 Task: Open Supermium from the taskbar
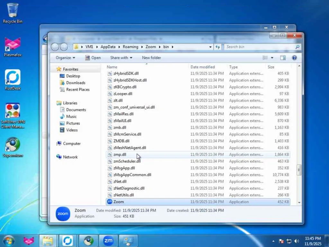point(89,241)
